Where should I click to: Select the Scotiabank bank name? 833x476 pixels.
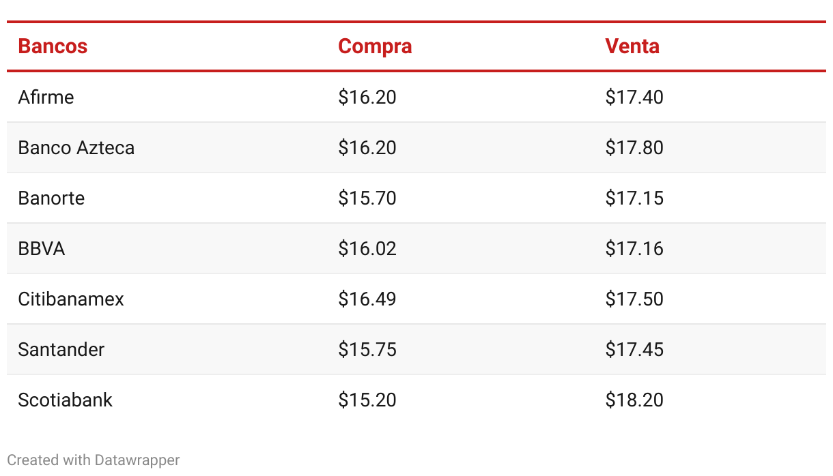tap(65, 400)
